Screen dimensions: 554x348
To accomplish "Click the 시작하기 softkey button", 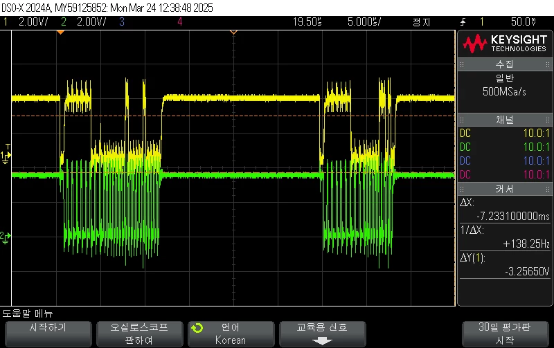I will click(48, 334).
